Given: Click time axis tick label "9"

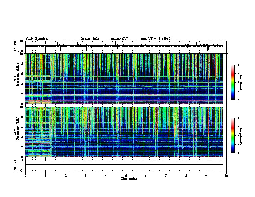Looking at the screenshot, I should (x=206, y=176).
